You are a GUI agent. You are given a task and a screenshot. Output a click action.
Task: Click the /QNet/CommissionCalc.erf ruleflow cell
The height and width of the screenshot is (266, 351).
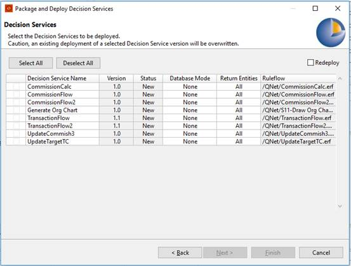pyautogui.click(x=298, y=86)
